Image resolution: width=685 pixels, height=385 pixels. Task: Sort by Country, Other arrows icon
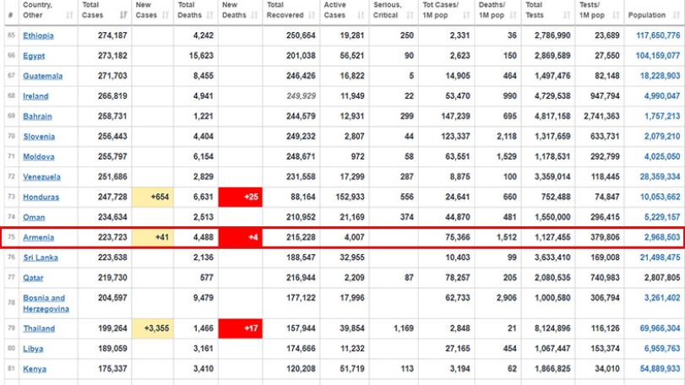(69, 15)
